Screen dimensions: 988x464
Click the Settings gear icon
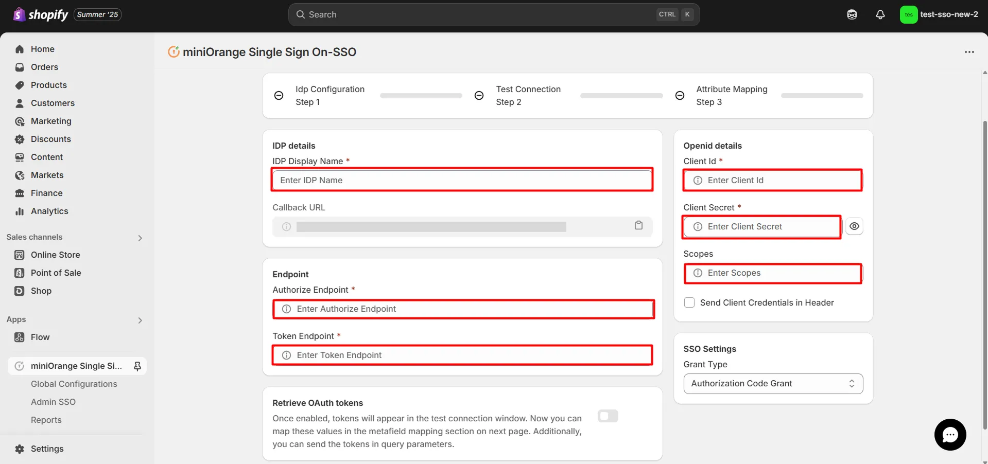[20, 449]
